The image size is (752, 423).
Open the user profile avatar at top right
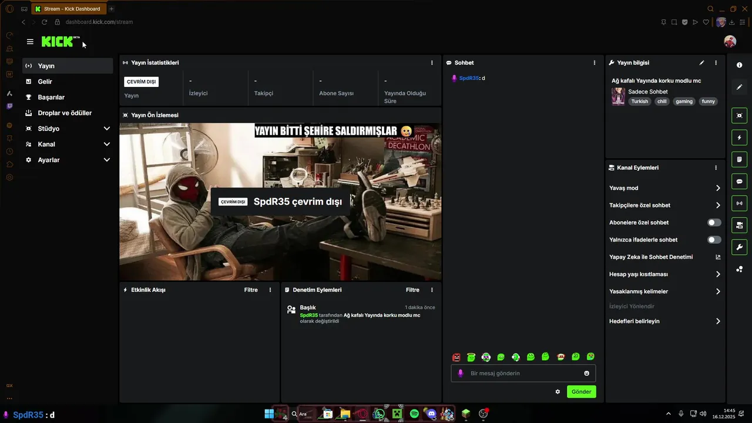730,42
